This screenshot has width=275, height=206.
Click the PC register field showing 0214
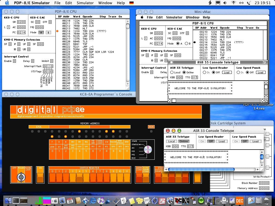pyautogui.click(x=21, y=33)
